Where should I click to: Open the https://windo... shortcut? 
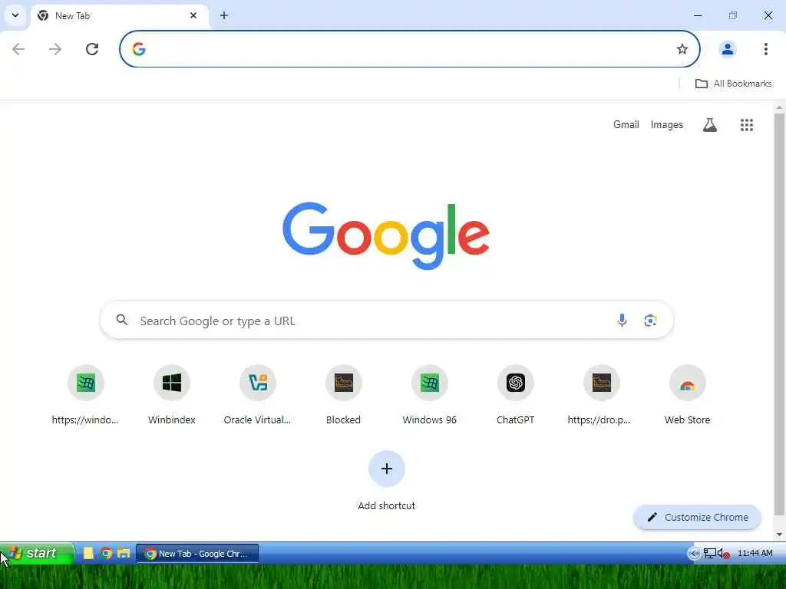[86, 395]
